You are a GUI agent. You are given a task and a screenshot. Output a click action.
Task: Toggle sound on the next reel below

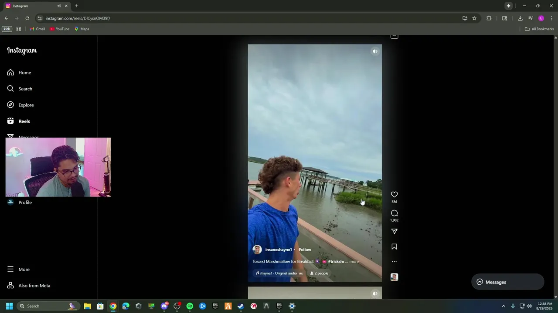[x=375, y=293]
